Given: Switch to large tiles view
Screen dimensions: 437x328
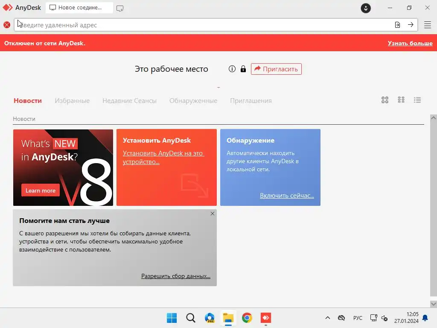Looking at the screenshot, I should (x=385, y=100).
